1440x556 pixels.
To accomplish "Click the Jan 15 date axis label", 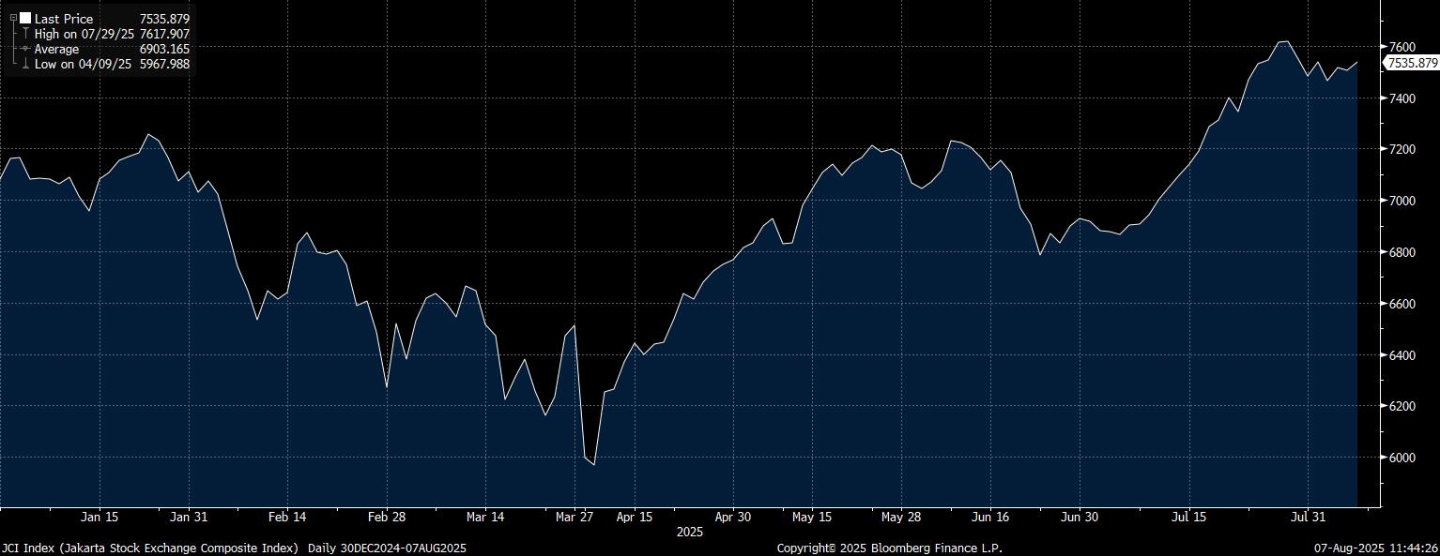I will click(100, 517).
